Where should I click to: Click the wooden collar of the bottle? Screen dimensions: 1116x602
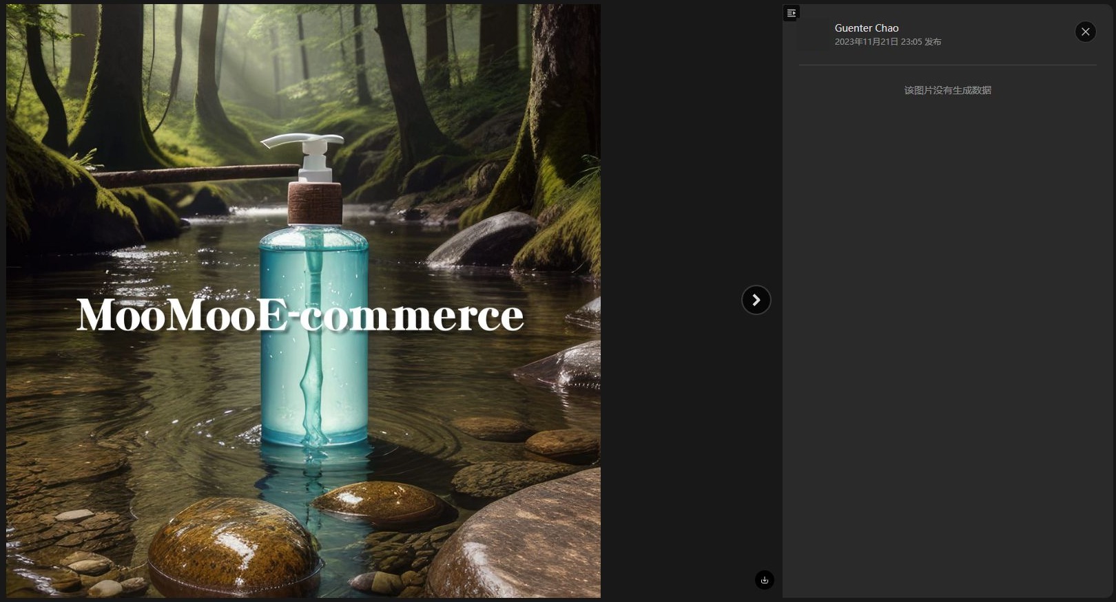[x=315, y=203]
